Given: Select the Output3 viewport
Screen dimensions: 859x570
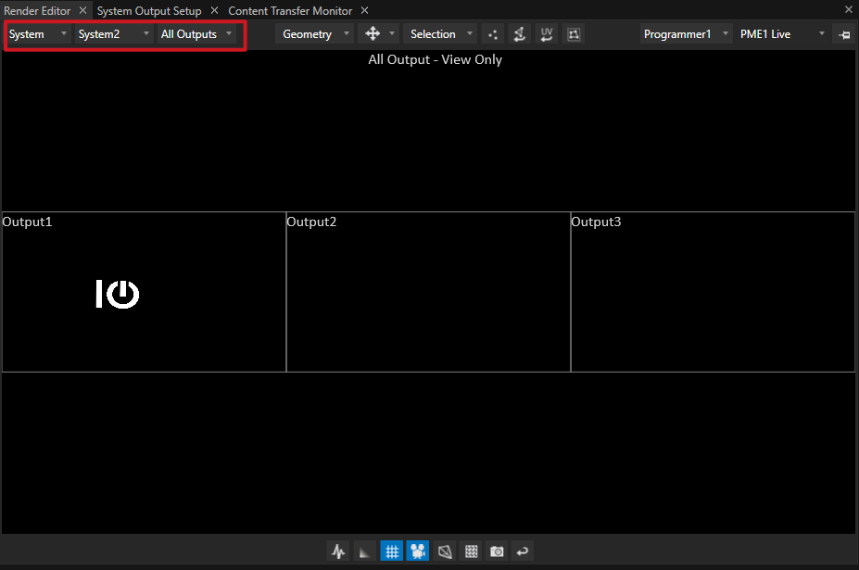Looking at the screenshot, I should click(x=713, y=292).
